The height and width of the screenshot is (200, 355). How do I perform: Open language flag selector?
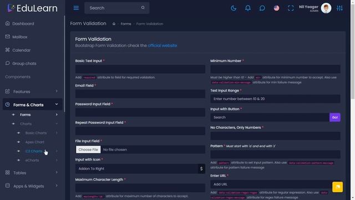pyautogui.click(x=276, y=8)
